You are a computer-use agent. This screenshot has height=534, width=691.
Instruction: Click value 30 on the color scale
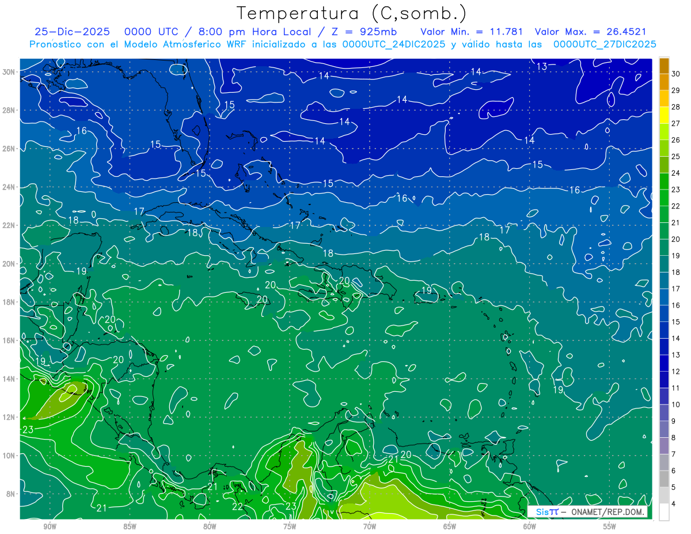676,74
